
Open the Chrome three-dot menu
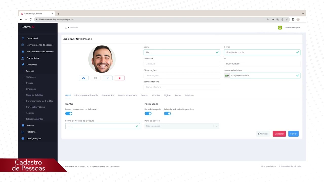click(303, 19)
